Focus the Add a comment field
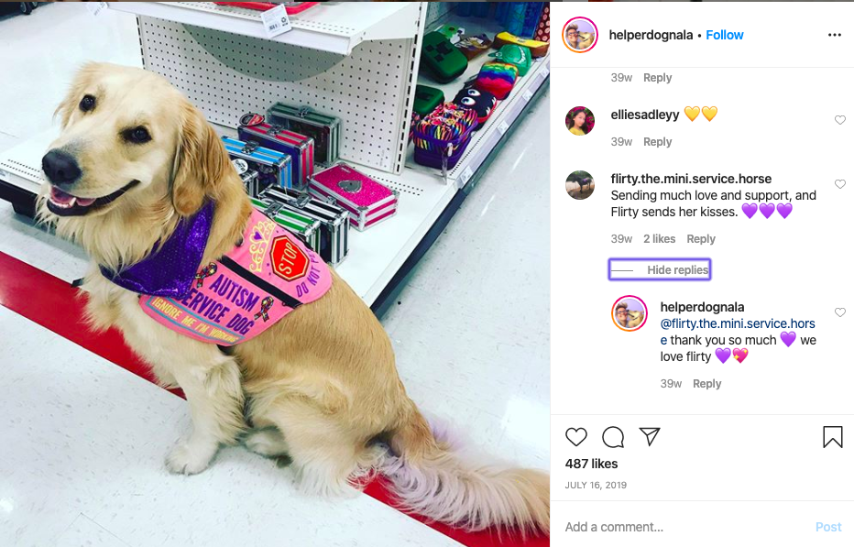The width and height of the screenshot is (854, 547). [686, 527]
